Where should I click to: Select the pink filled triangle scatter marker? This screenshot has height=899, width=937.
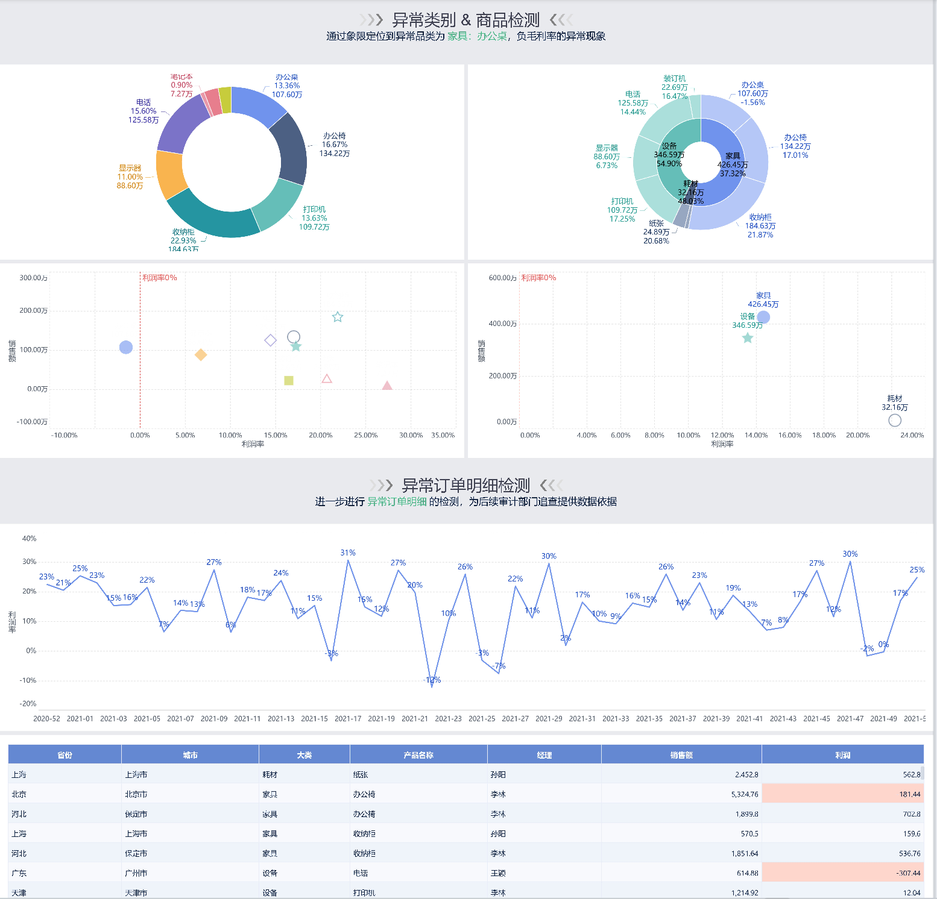tap(387, 386)
